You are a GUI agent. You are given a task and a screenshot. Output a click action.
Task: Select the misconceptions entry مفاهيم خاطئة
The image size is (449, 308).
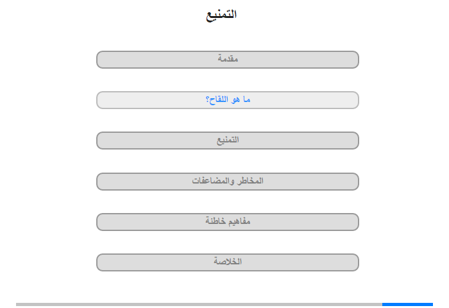click(x=227, y=222)
